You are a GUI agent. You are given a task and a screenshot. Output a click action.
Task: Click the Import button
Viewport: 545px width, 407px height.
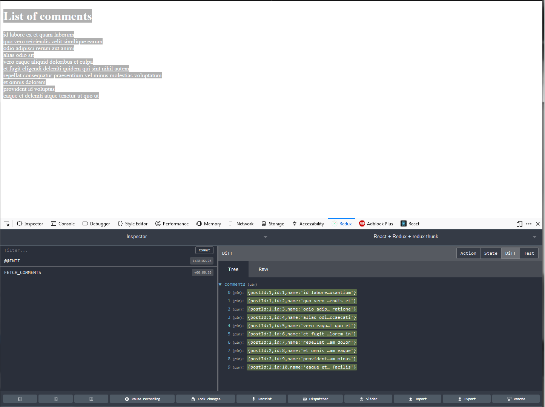pos(418,399)
